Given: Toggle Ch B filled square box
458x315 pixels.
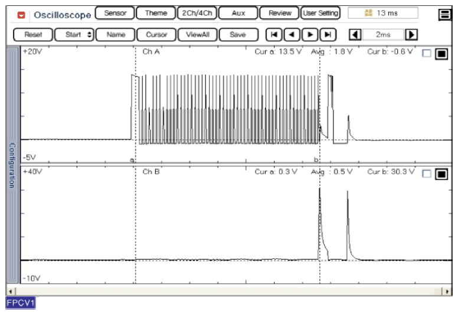Looking at the screenshot, I should (441, 174).
